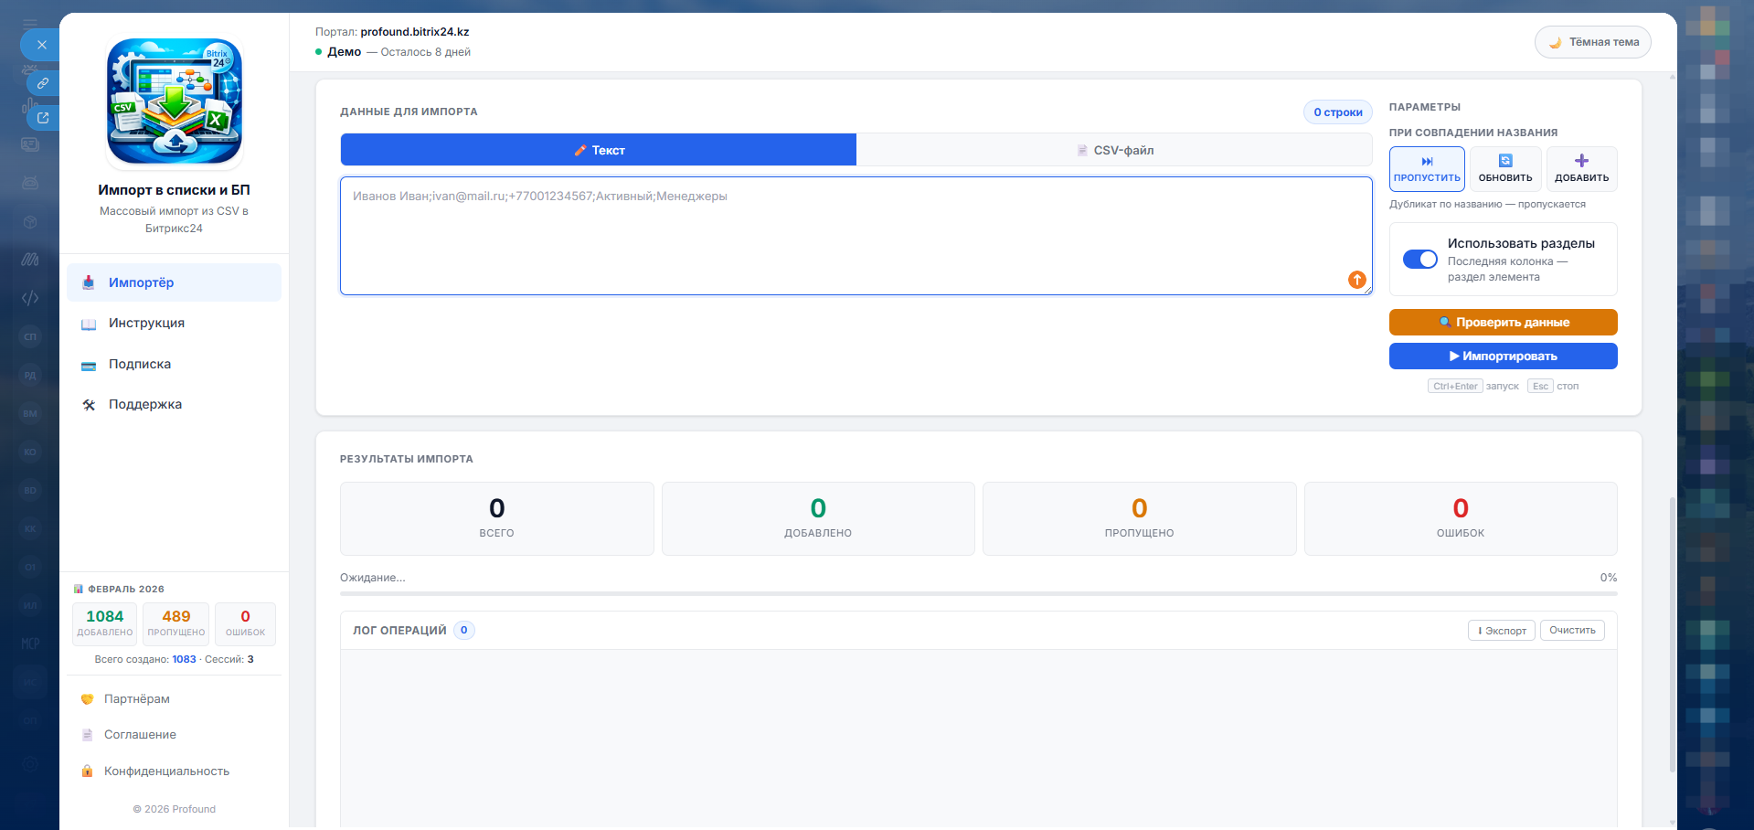Viewport: 1754px width, 830px height.
Task: Switch to the CSV-файл tab
Action: tap(1114, 150)
